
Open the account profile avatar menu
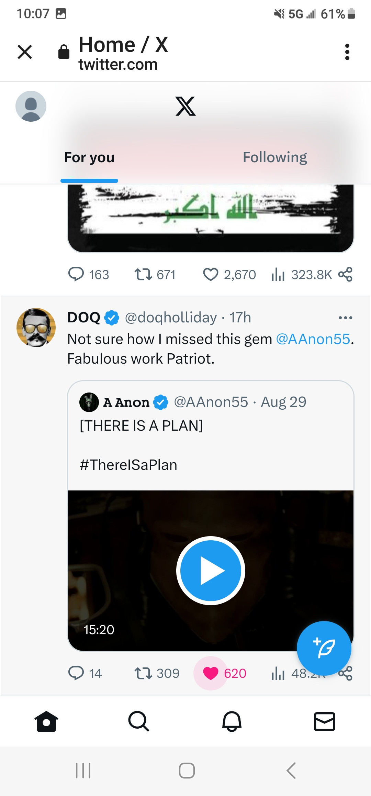31,106
